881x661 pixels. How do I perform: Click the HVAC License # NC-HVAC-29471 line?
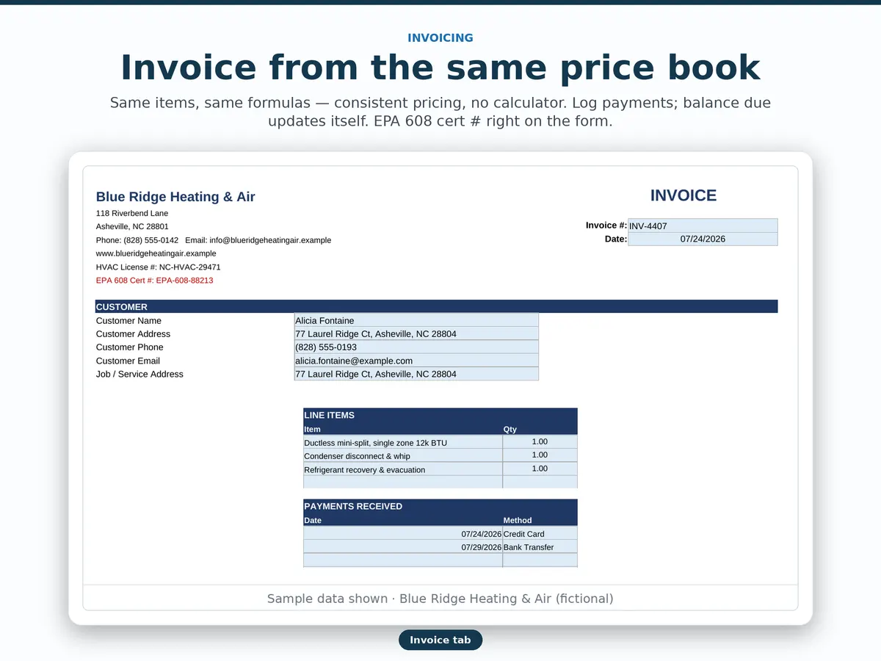tap(159, 267)
